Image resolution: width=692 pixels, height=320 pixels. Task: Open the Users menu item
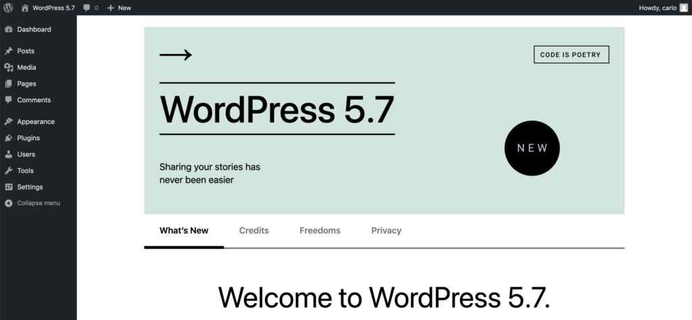[39, 155]
